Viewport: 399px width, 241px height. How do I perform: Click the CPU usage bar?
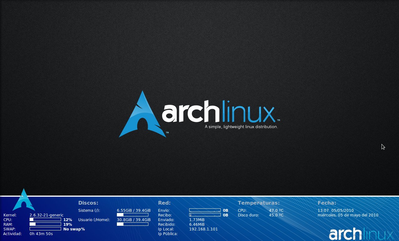(45, 220)
